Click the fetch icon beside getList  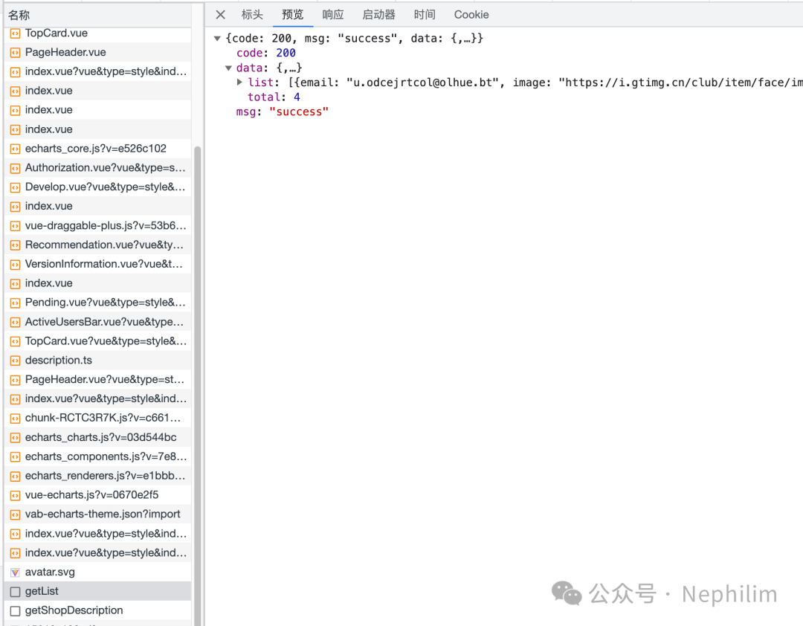(x=16, y=592)
